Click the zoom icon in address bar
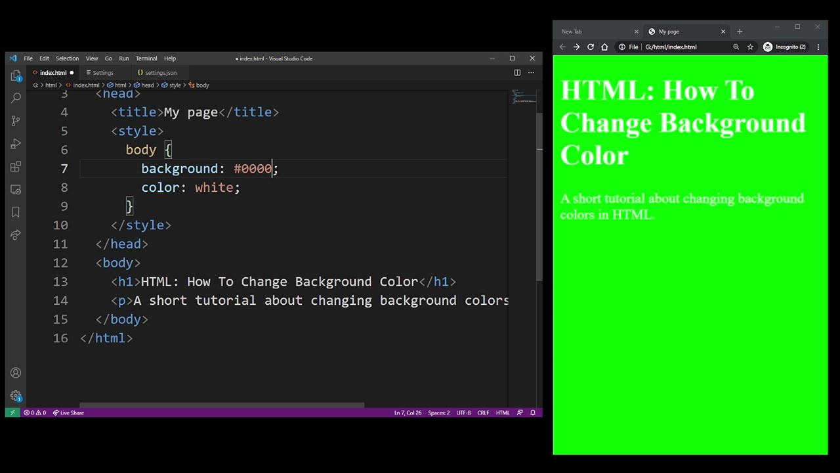 coord(736,47)
